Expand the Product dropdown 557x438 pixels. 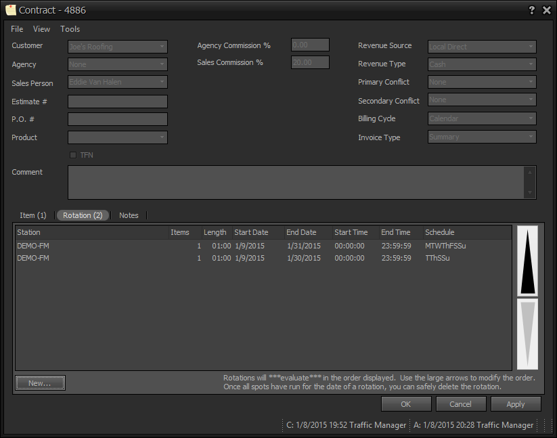pos(118,137)
